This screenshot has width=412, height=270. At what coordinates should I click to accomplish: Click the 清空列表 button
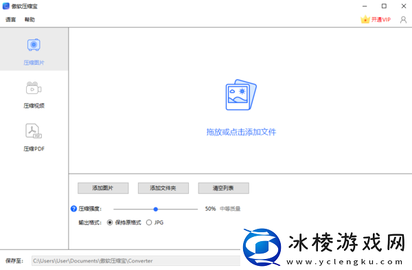click(223, 188)
